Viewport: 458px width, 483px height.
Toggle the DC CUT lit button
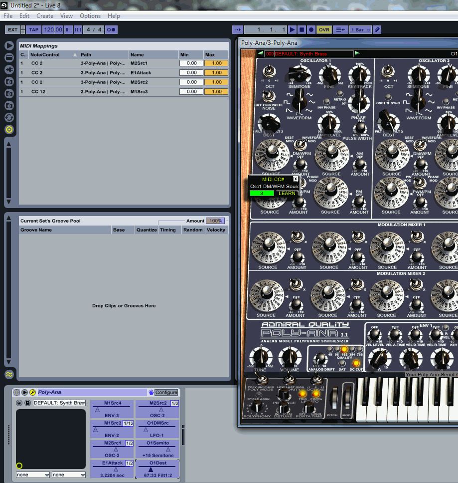click(356, 363)
